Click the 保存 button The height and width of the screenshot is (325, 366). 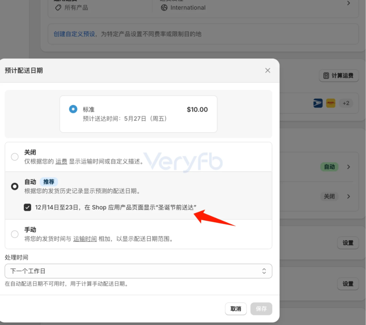tap(261, 309)
